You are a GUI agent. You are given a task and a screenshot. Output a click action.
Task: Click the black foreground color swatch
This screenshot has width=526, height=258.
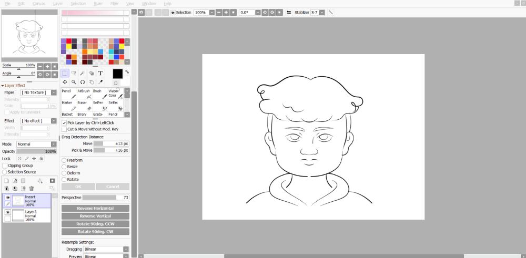tap(117, 74)
